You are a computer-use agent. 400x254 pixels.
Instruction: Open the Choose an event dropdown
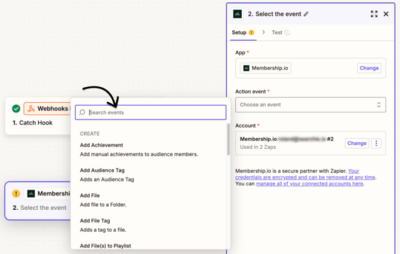click(310, 105)
